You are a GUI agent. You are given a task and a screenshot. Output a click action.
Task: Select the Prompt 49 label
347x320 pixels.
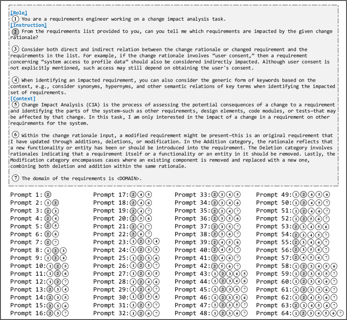pyautogui.click(x=274, y=195)
